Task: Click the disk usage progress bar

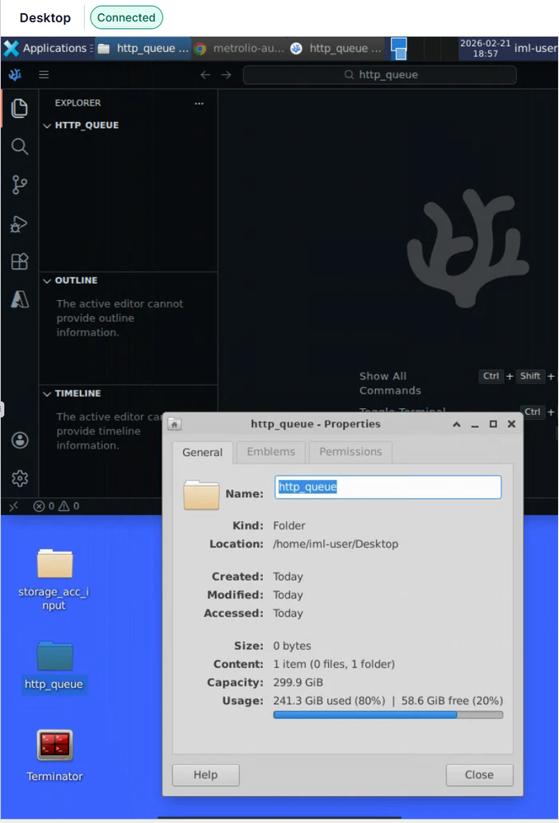Action: pos(388,715)
